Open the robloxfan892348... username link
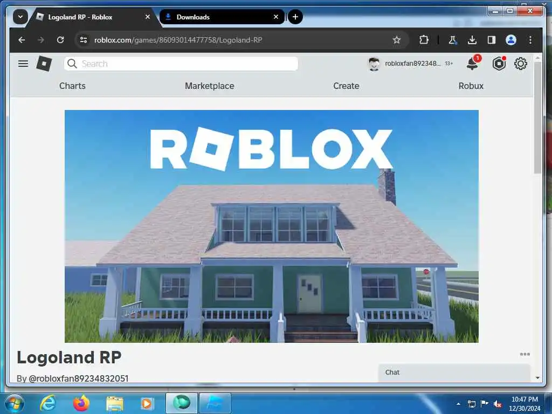Screen dimensions: 552x414 (x=412, y=64)
